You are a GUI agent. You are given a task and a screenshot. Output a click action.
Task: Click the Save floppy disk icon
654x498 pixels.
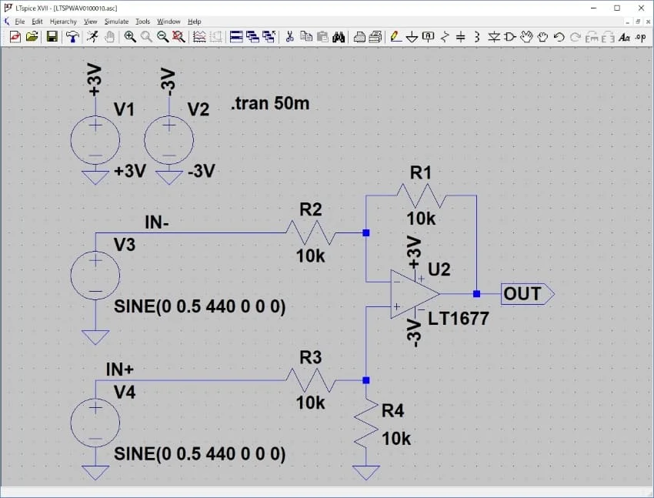(52, 36)
